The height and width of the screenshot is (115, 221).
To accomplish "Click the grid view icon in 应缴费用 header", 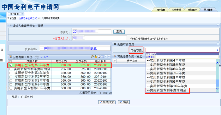I will pos(103,57).
